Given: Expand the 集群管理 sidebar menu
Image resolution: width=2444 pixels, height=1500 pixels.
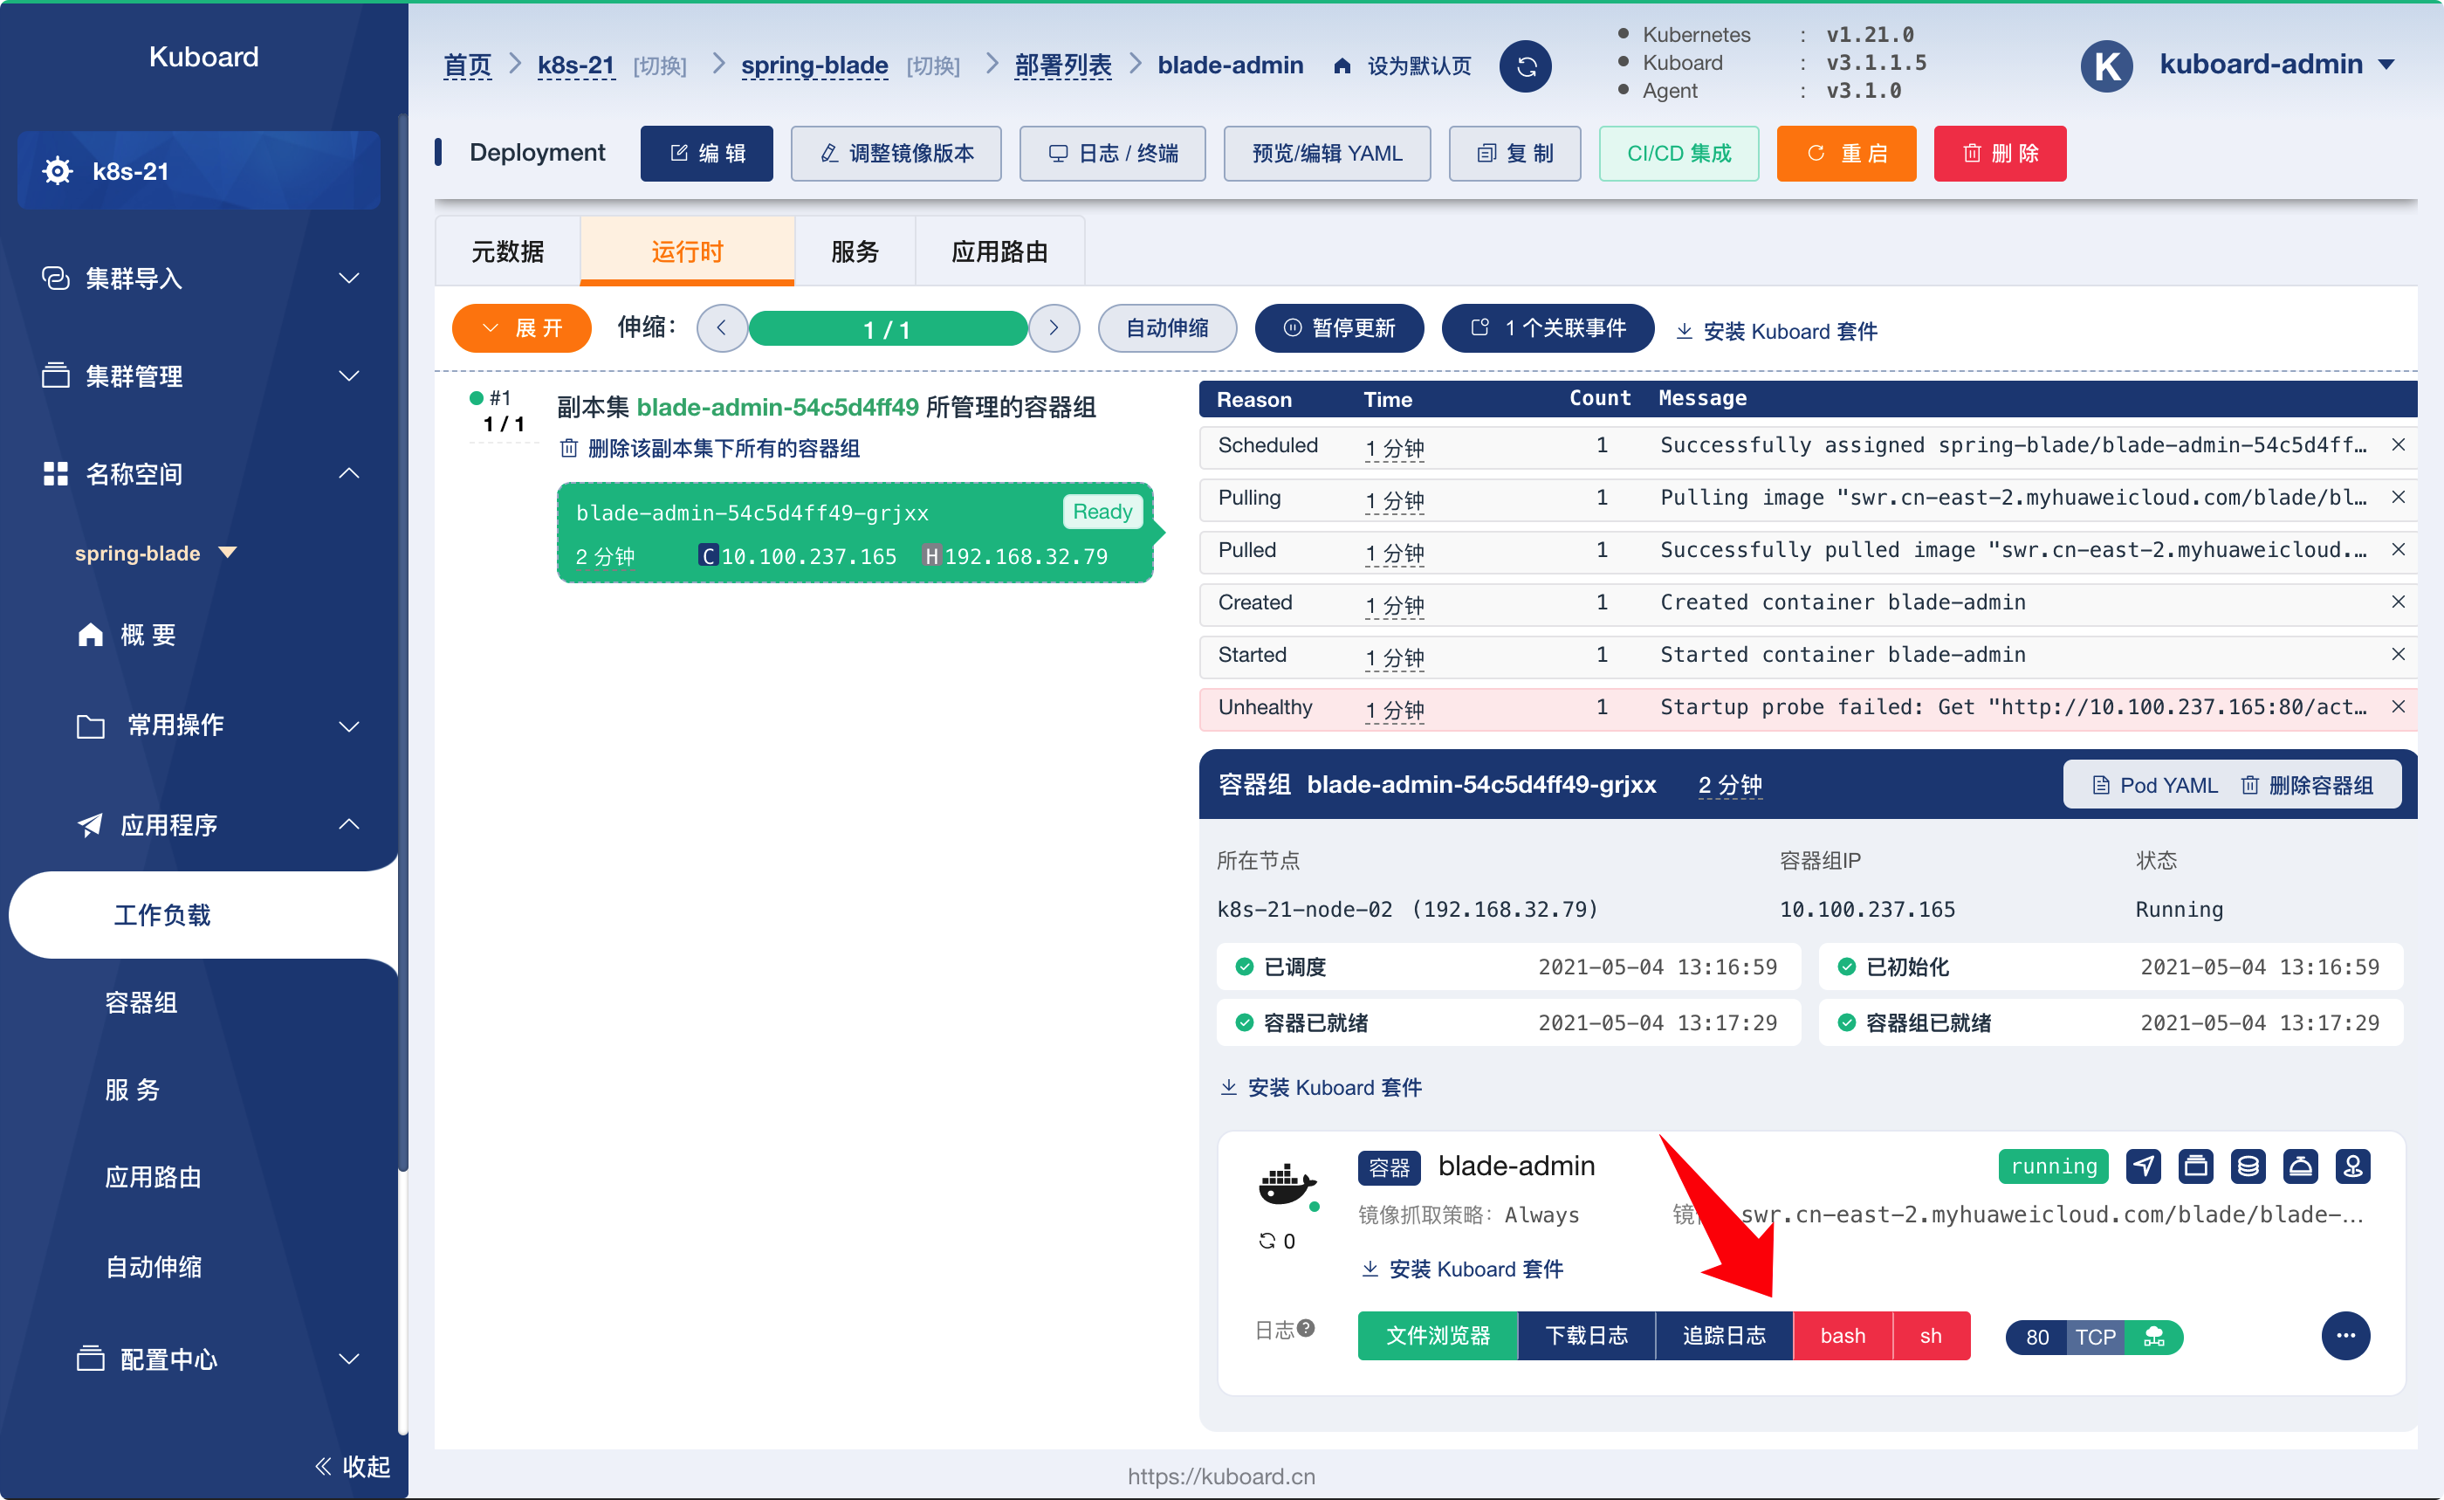Looking at the screenshot, I should coord(349,376).
